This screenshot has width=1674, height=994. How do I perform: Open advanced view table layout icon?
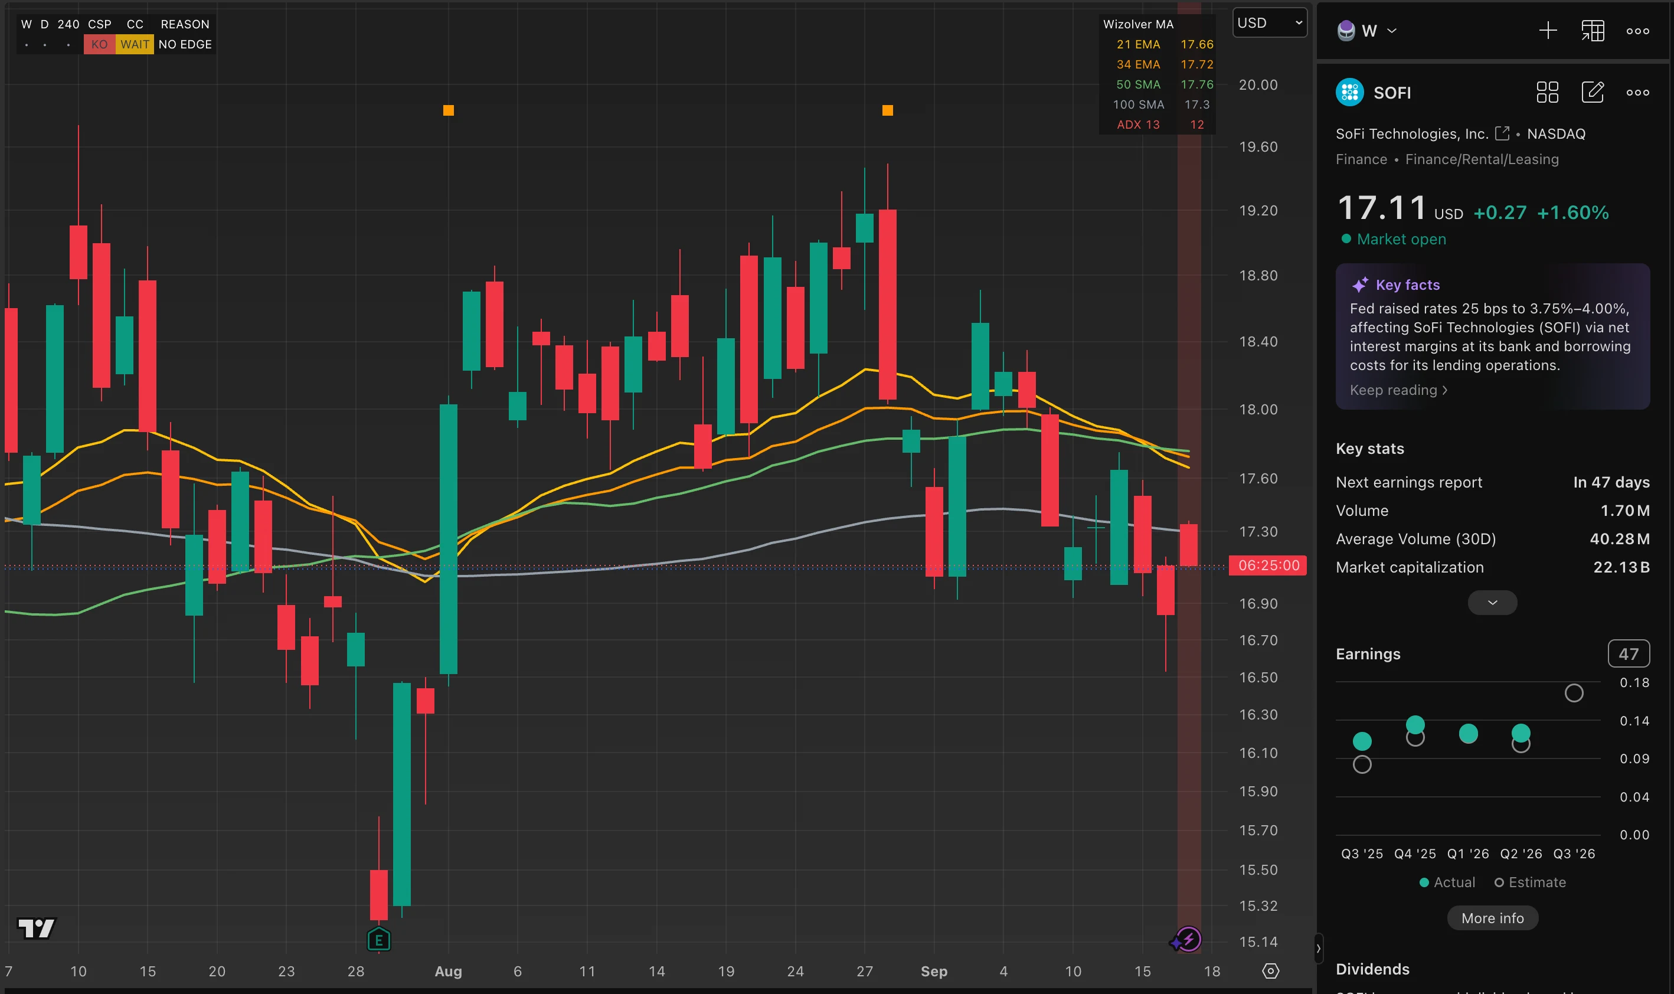pos(1593,30)
